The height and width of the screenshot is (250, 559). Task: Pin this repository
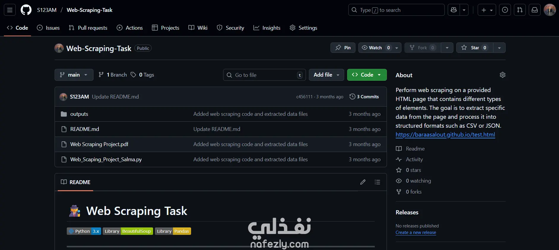343,48
